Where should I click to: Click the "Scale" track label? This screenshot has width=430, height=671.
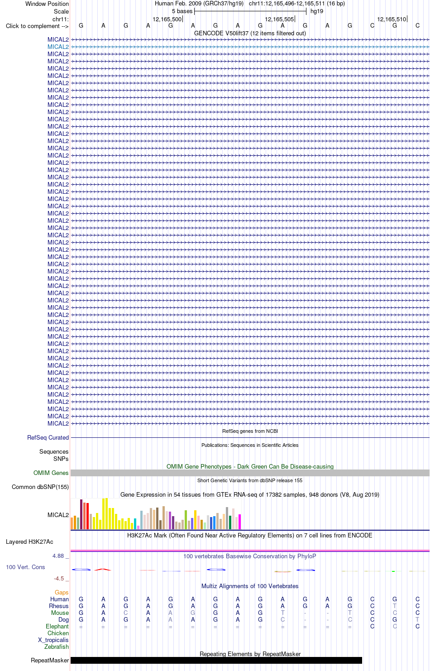[61, 11]
